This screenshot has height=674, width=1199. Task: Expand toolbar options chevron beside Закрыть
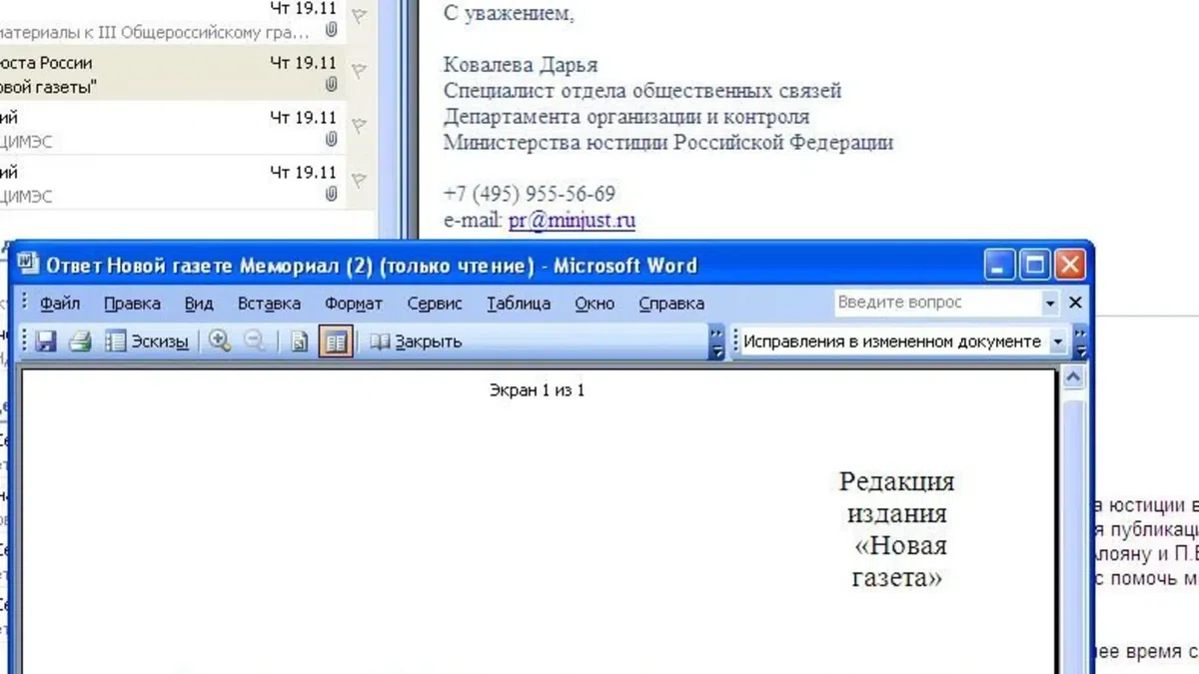(716, 341)
